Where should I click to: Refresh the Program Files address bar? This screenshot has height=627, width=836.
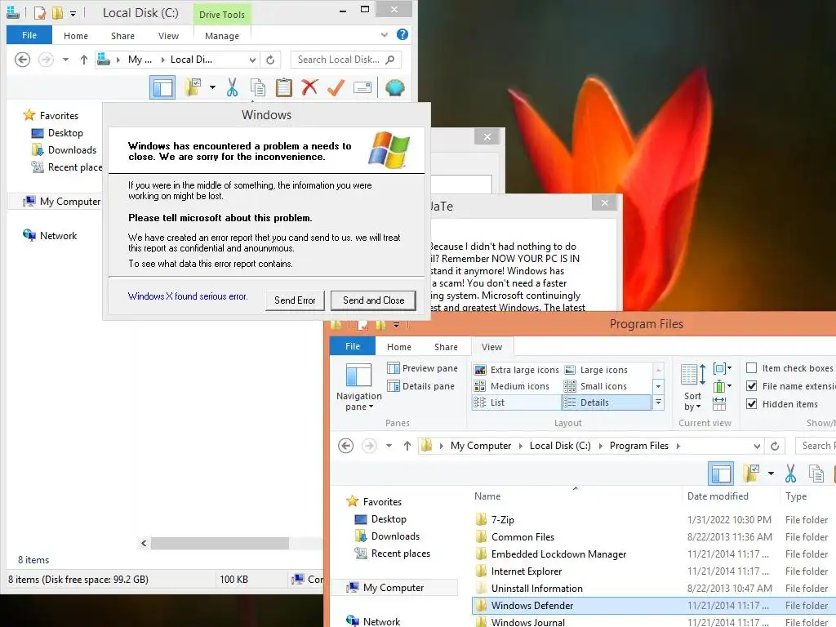(776, 446)
